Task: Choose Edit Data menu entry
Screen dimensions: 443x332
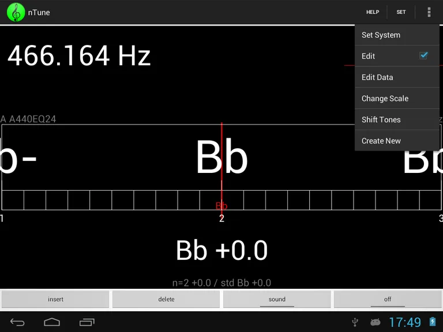Action: point(397,77)
